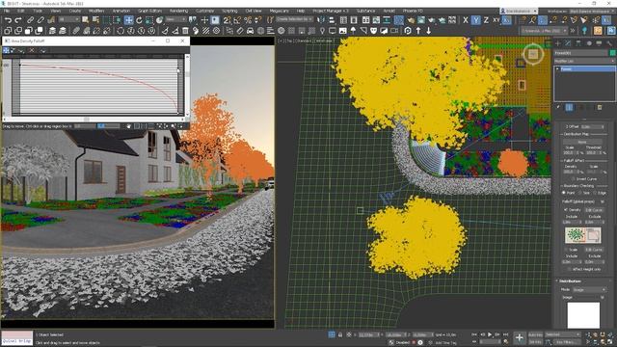Toggle the Density falloff checkbox

[x=566, y=210]
